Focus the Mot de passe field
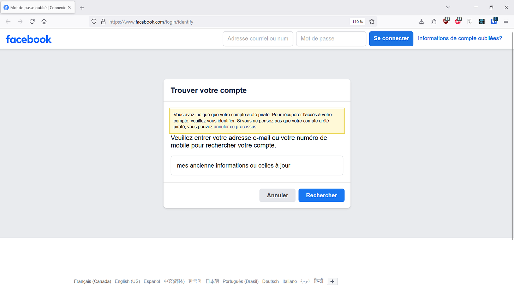This screenshot has height=289, width=514. tap(331, 39)
